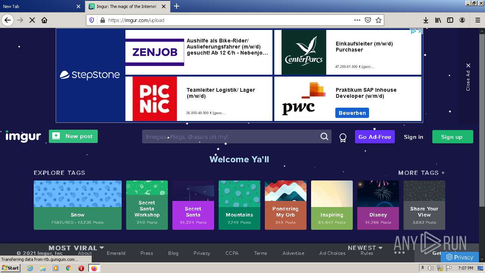Open the Windows Start menu
Viewport: 485px width, 273px height.
(11, 268)
